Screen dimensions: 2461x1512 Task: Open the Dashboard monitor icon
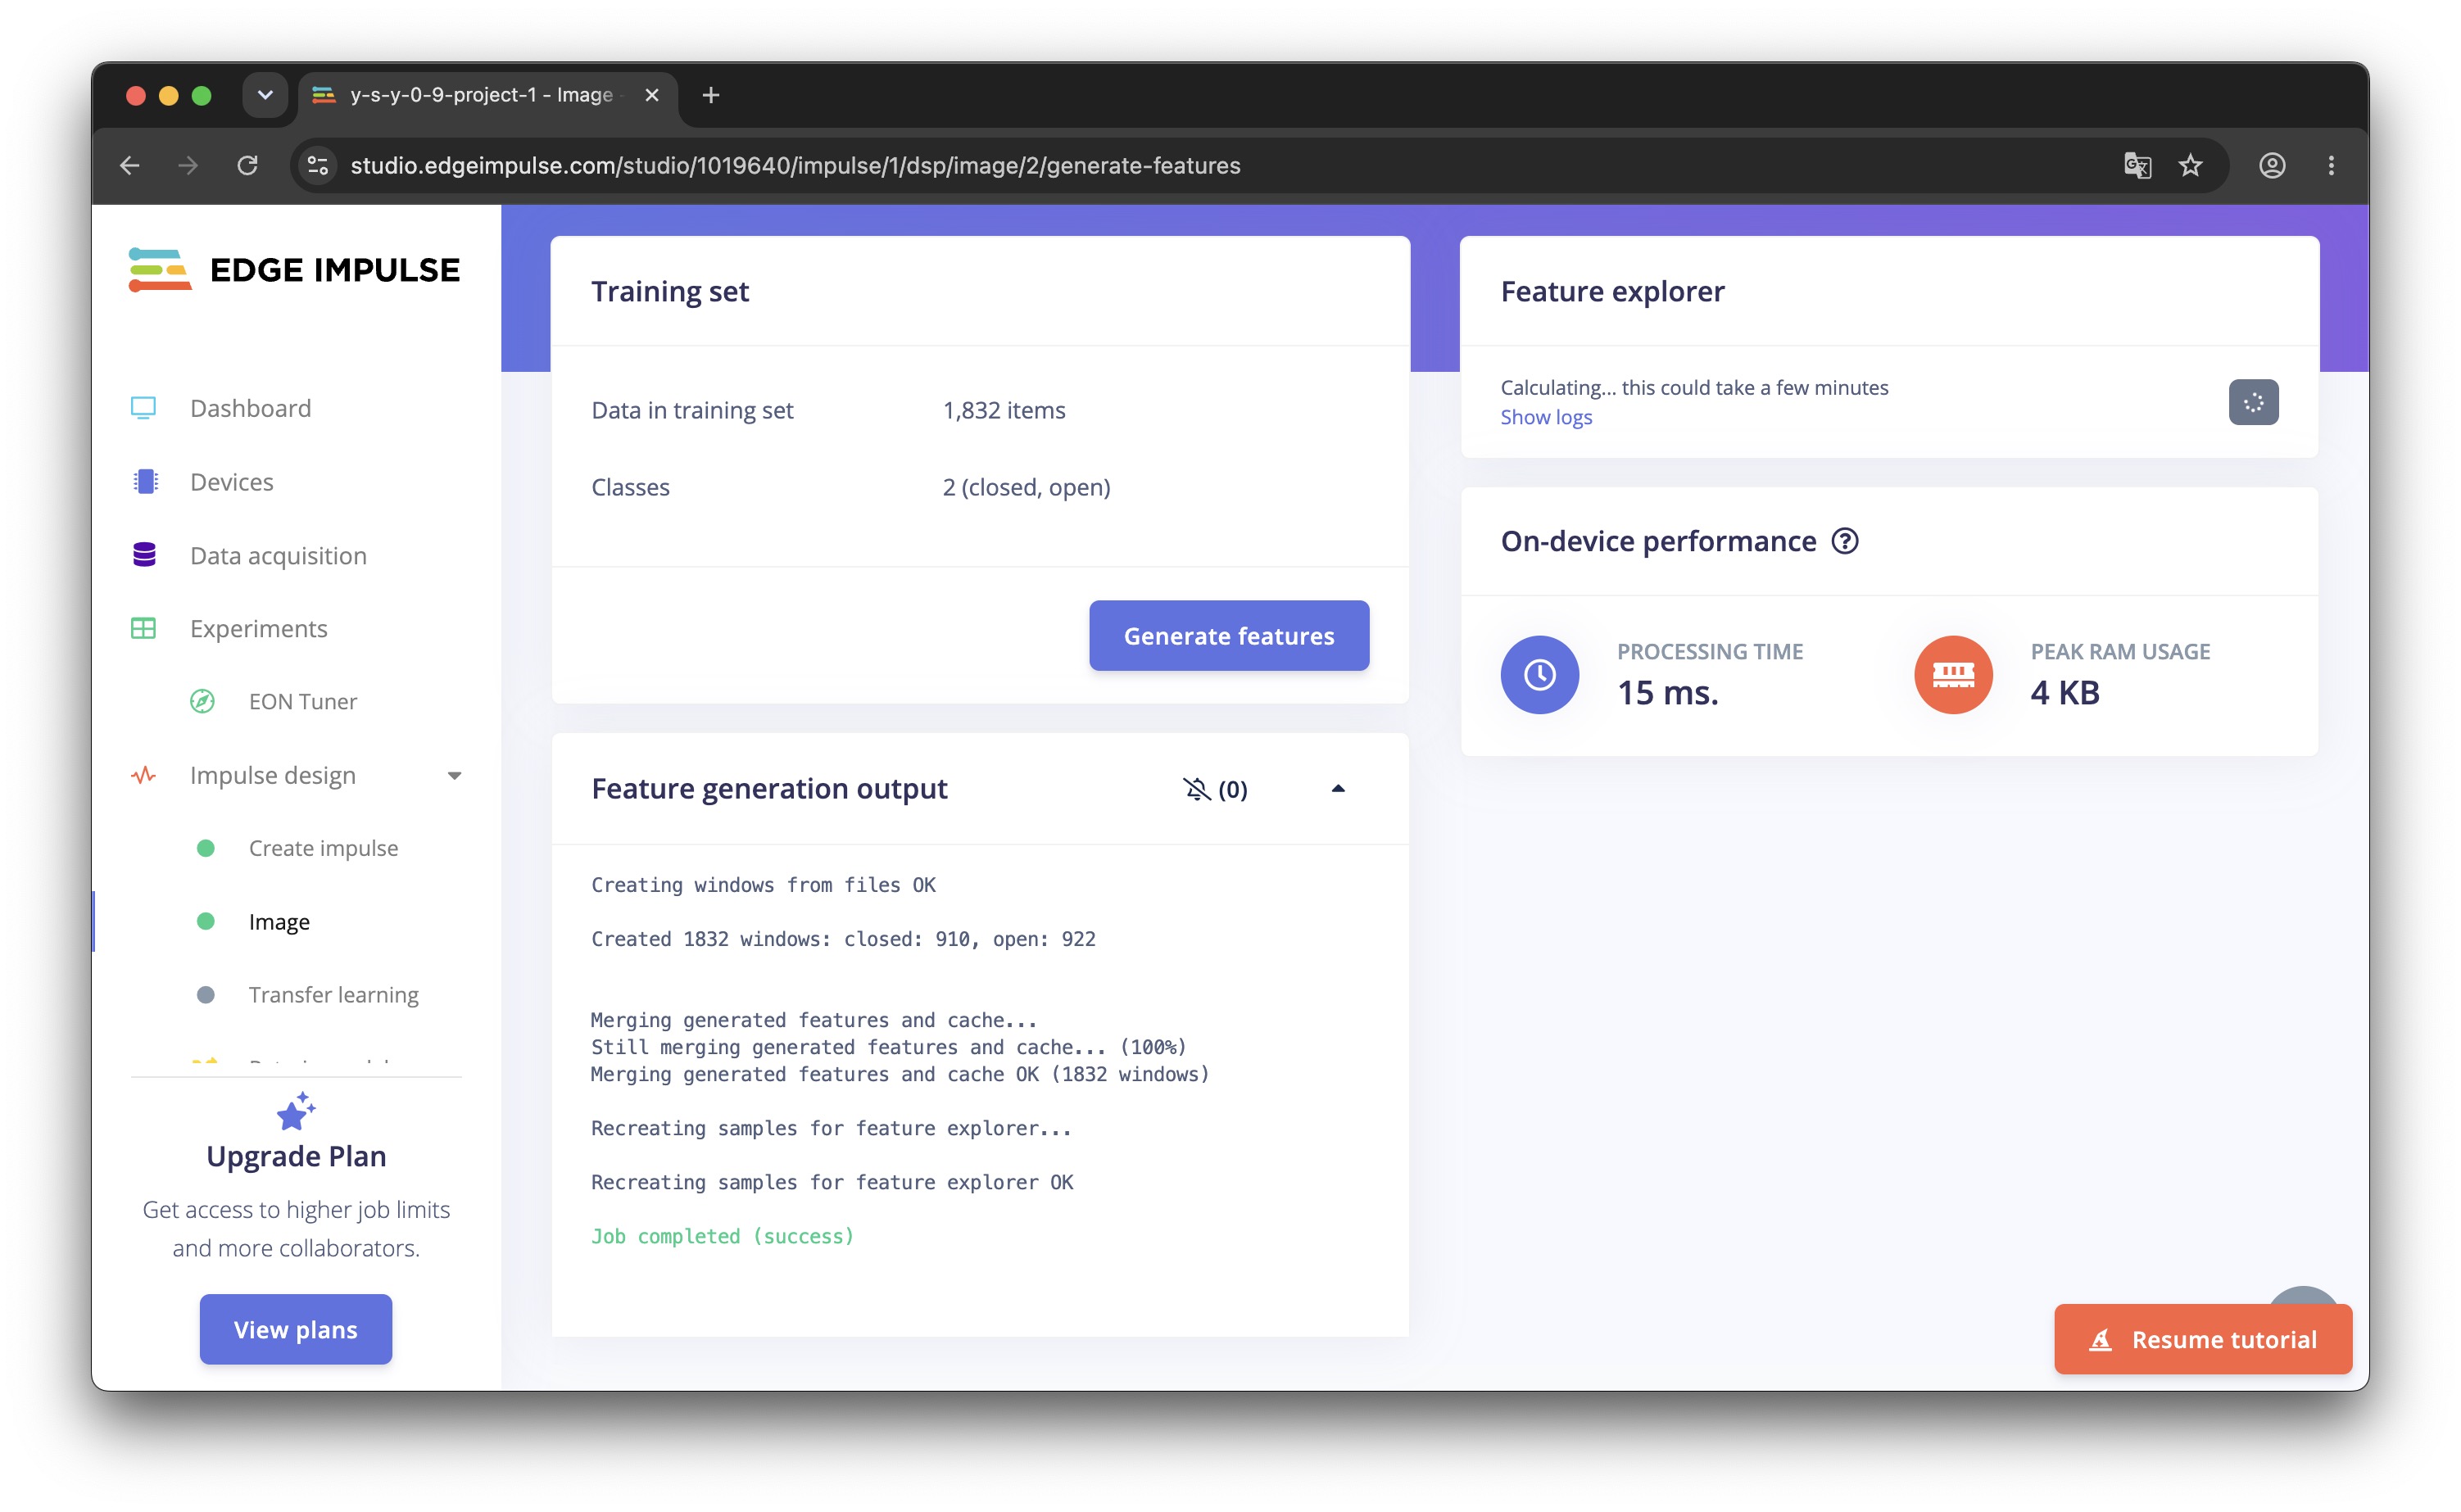[143, 408]
